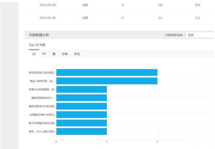Click the chart label 整皮狐狸毛中长款皮草...

(x=42, y=106)
